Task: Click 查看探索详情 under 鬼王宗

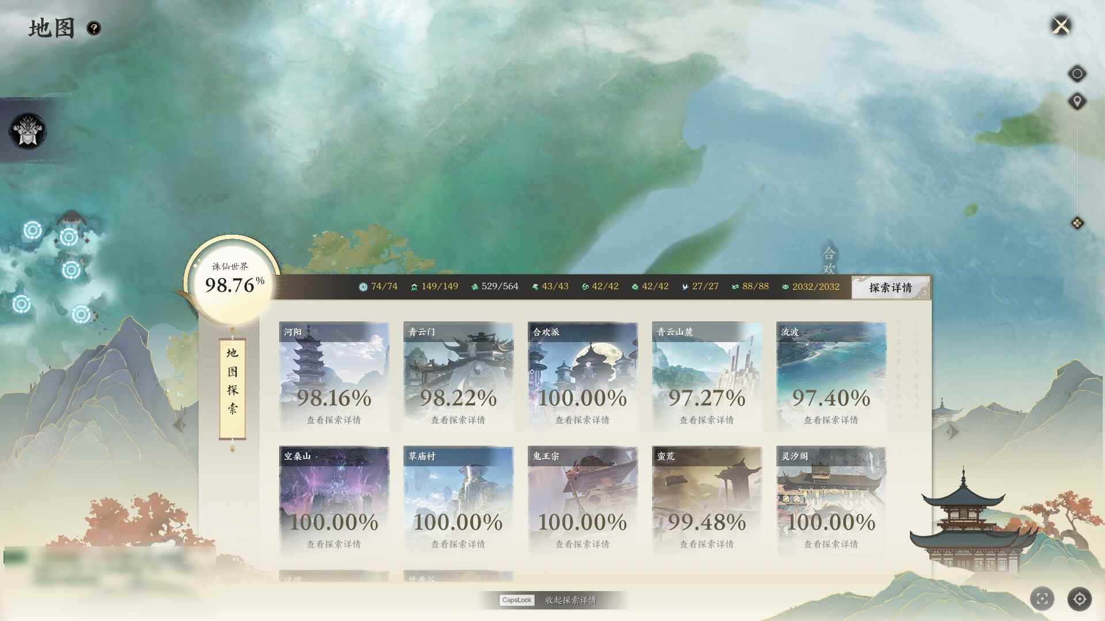Action: click(x=582, y=545)
